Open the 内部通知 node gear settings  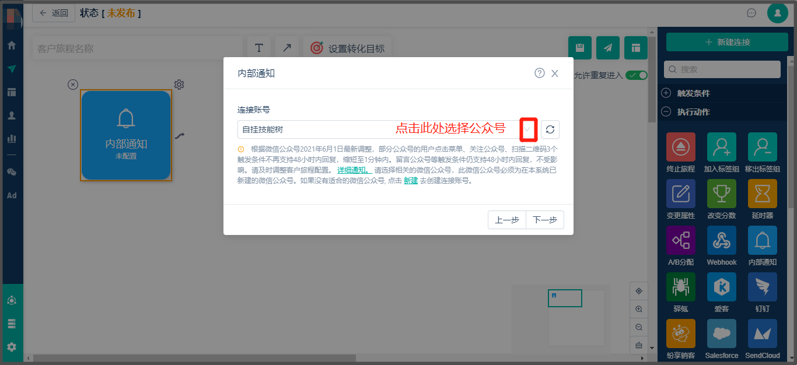click(179, 85)
